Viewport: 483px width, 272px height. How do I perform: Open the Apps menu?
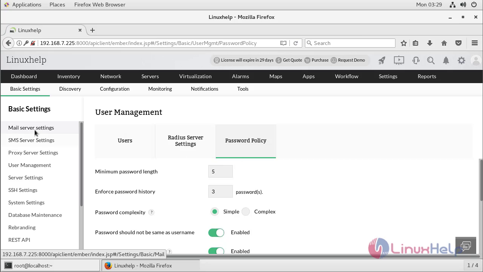click(x=309, y=76)
